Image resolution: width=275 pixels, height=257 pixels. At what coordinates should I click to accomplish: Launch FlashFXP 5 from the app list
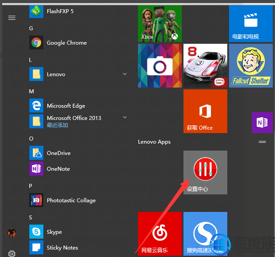click(78, 11)
